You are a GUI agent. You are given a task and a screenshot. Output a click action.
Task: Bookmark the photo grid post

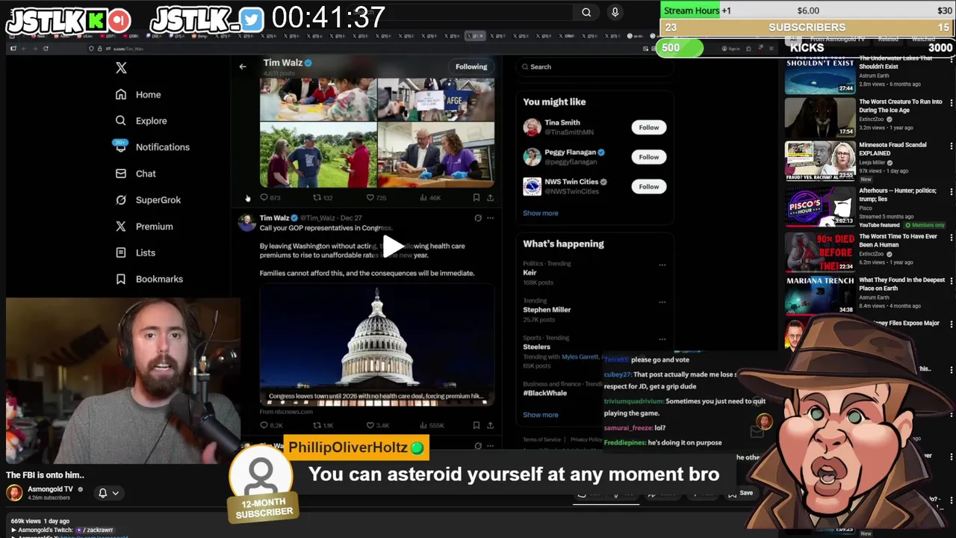tap(476, 198)
